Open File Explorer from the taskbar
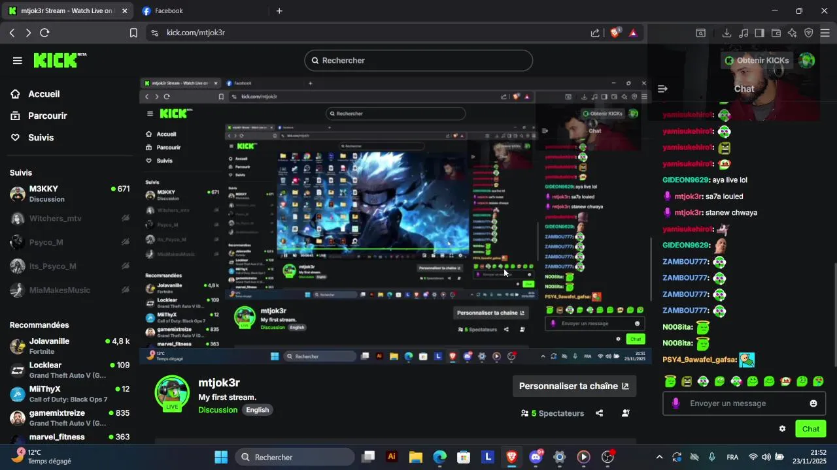837x470 pixels. point(416,457)
